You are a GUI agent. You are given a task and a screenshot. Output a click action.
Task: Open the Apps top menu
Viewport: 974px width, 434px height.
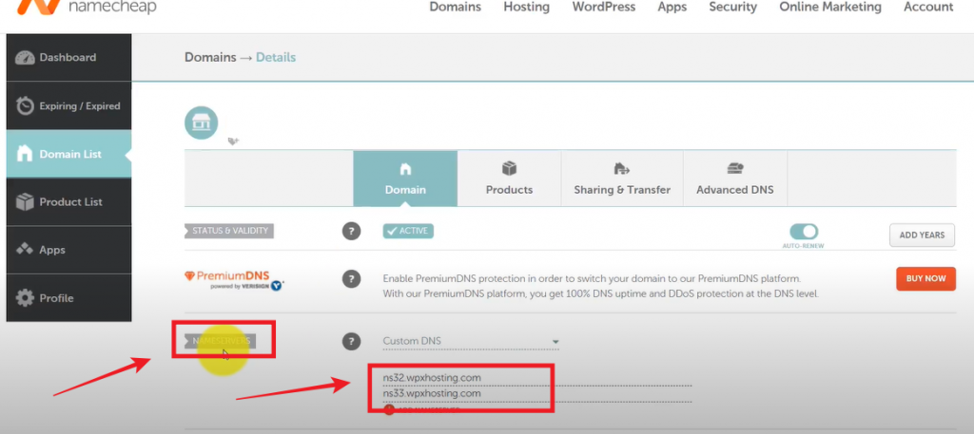(x=672, y=7)
